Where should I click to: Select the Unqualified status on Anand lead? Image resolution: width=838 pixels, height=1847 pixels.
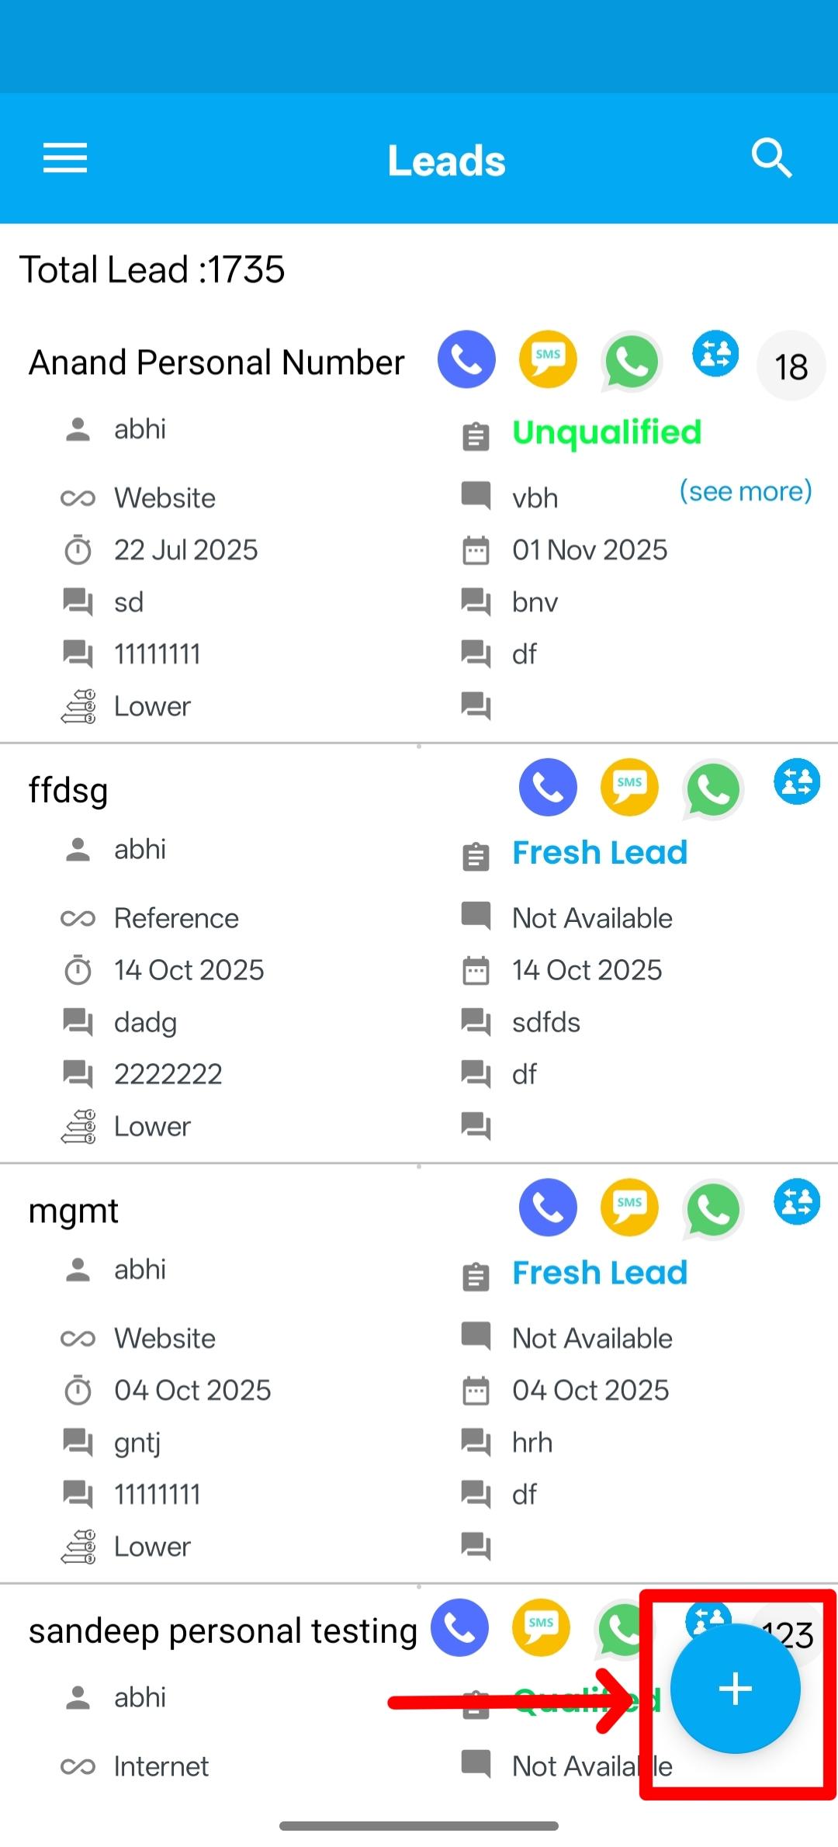click(x=606, y=431)
